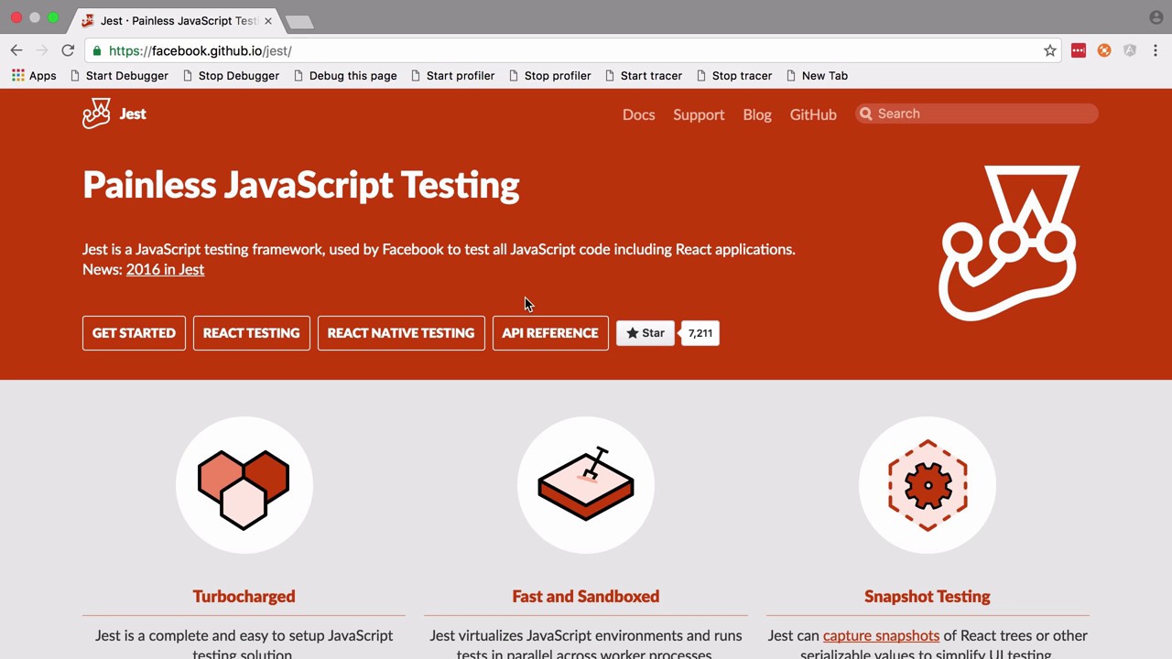Click the Start profiler bookmark

click(x=452, y=76)
